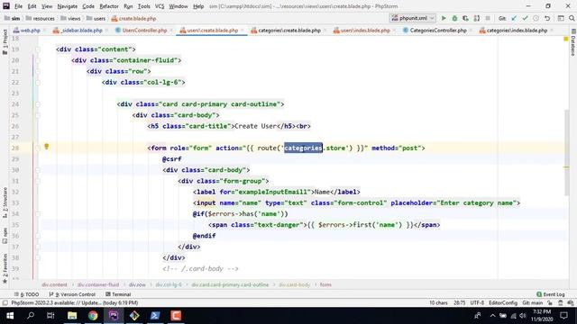The image size is (577, 324).
Task: Click form in code breadcrumbs
Action: (325, 284)
